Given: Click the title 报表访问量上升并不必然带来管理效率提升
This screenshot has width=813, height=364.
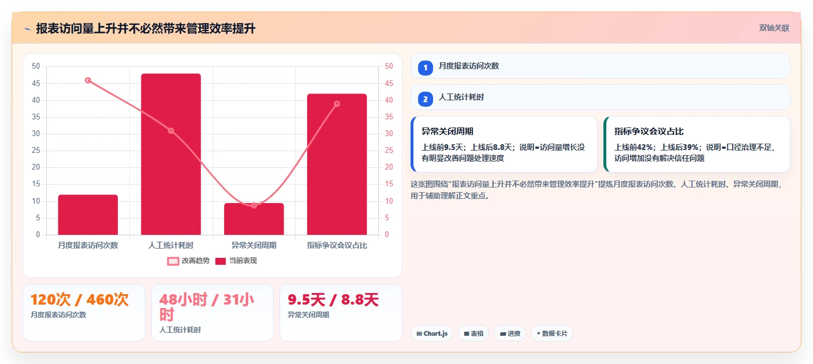Looking at the screenshot, I should [x=146, y=29].
